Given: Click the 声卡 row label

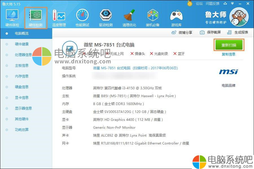Looking at the screenshot, I should point(65,135).
